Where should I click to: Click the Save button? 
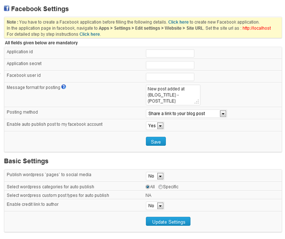pos(156,141)
